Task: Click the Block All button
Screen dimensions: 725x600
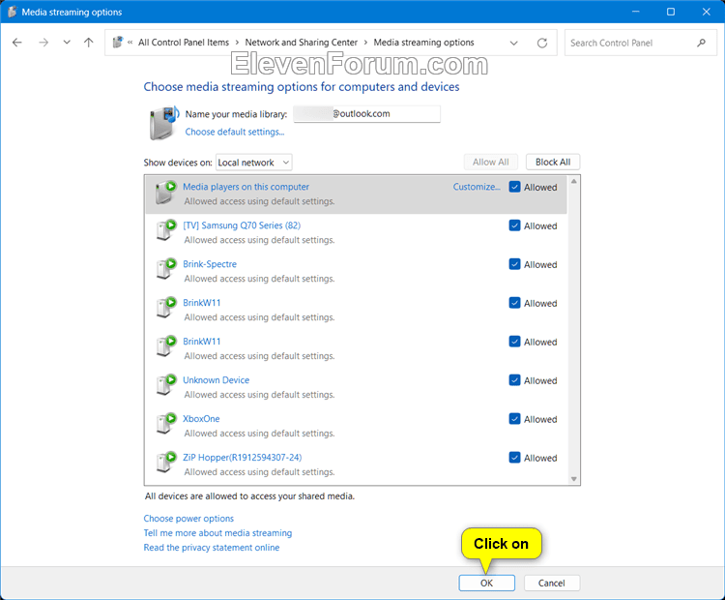Action: pyautogui.click(x=553, y=162)
